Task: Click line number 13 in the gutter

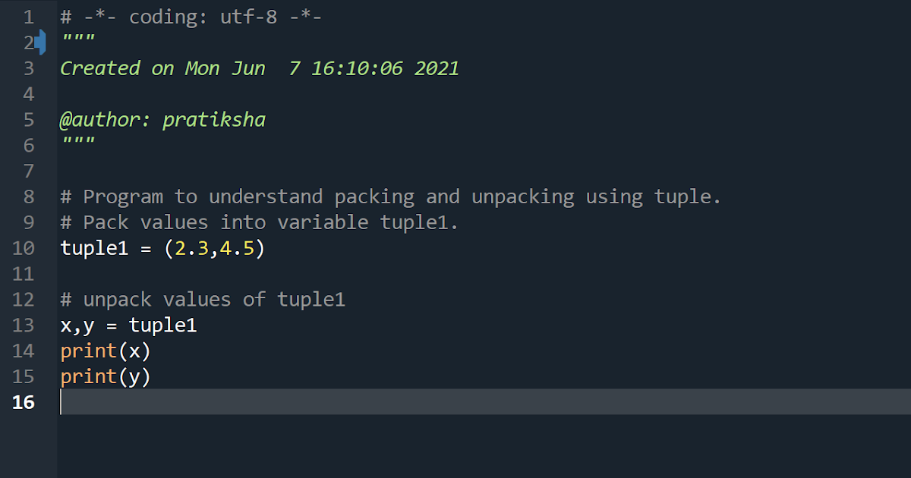Action: (x=24, y=325)
